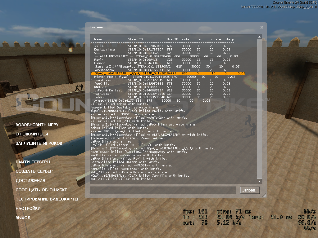Open ЗАГЛУШИТЬ ИГРОКОВ menu item

[x=39, y=143]
